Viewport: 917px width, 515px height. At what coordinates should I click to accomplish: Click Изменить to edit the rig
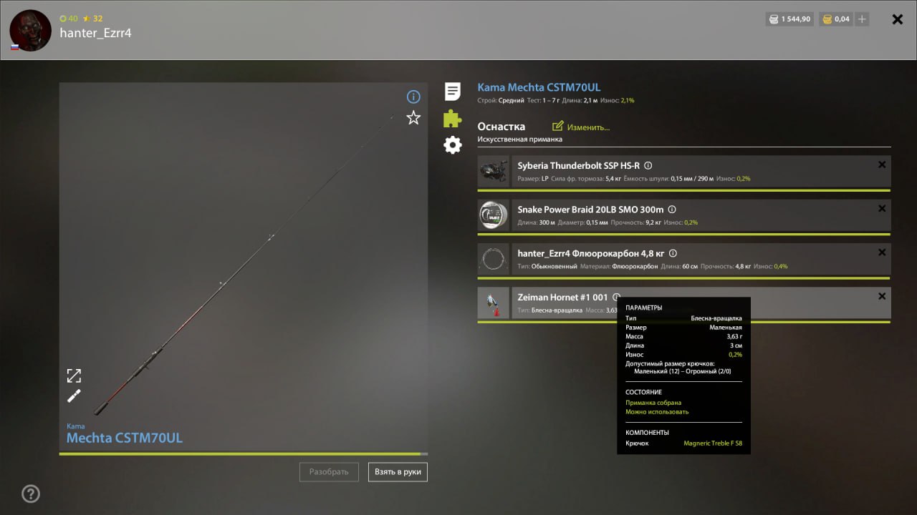(581, 127)
